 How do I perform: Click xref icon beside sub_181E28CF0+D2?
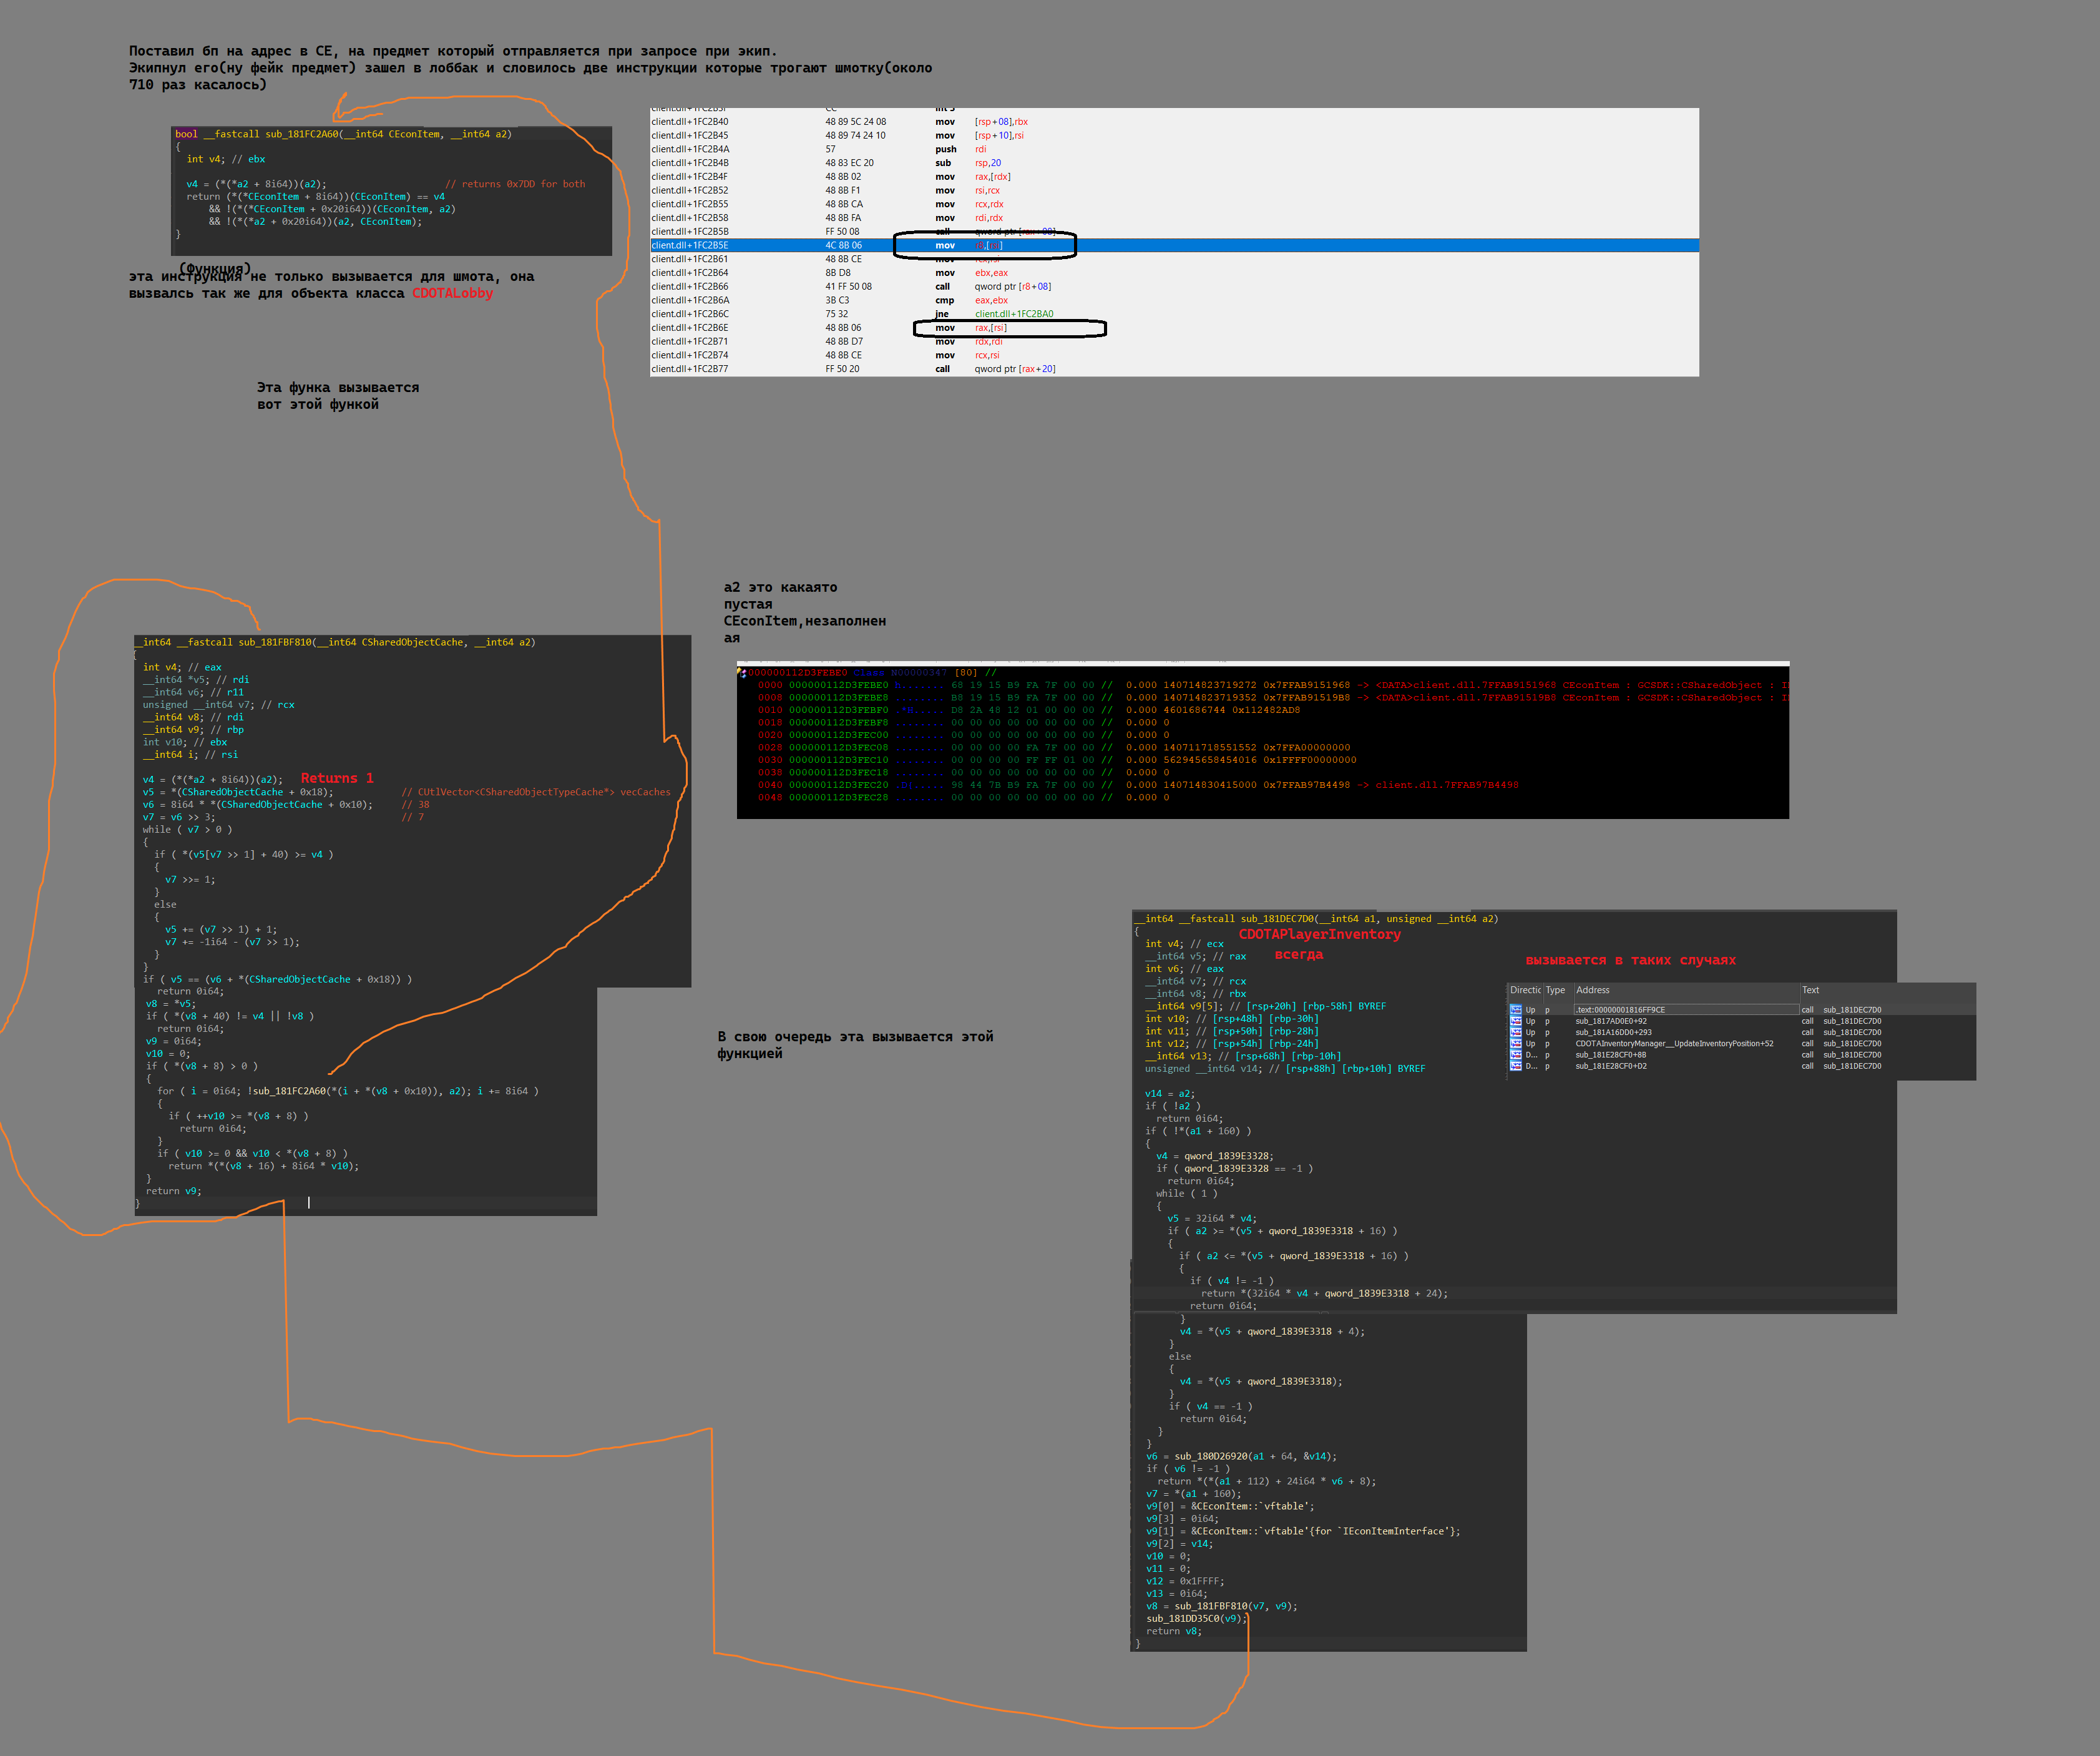[1515, 1066]
